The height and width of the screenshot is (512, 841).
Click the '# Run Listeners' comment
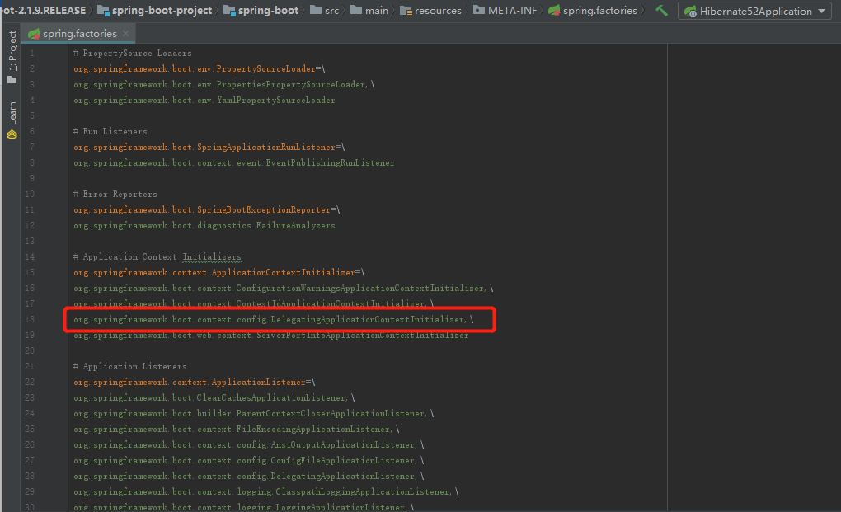tap(110, 131)
